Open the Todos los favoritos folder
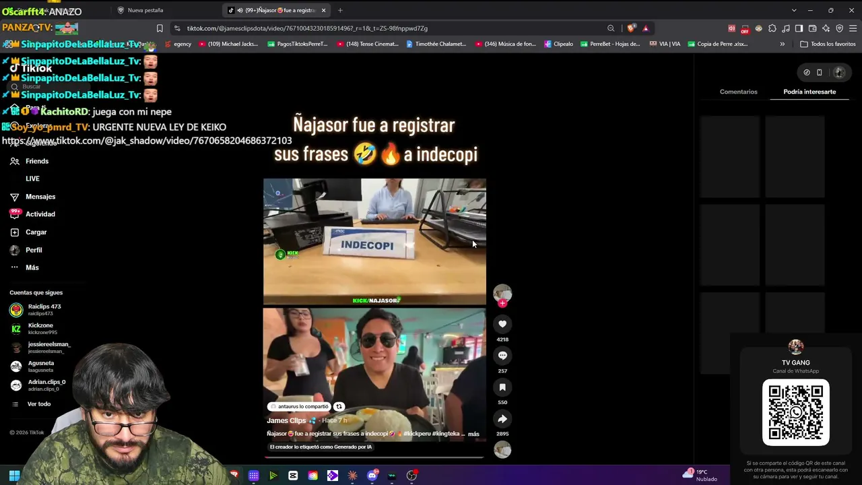 click(x=828, y=44)
